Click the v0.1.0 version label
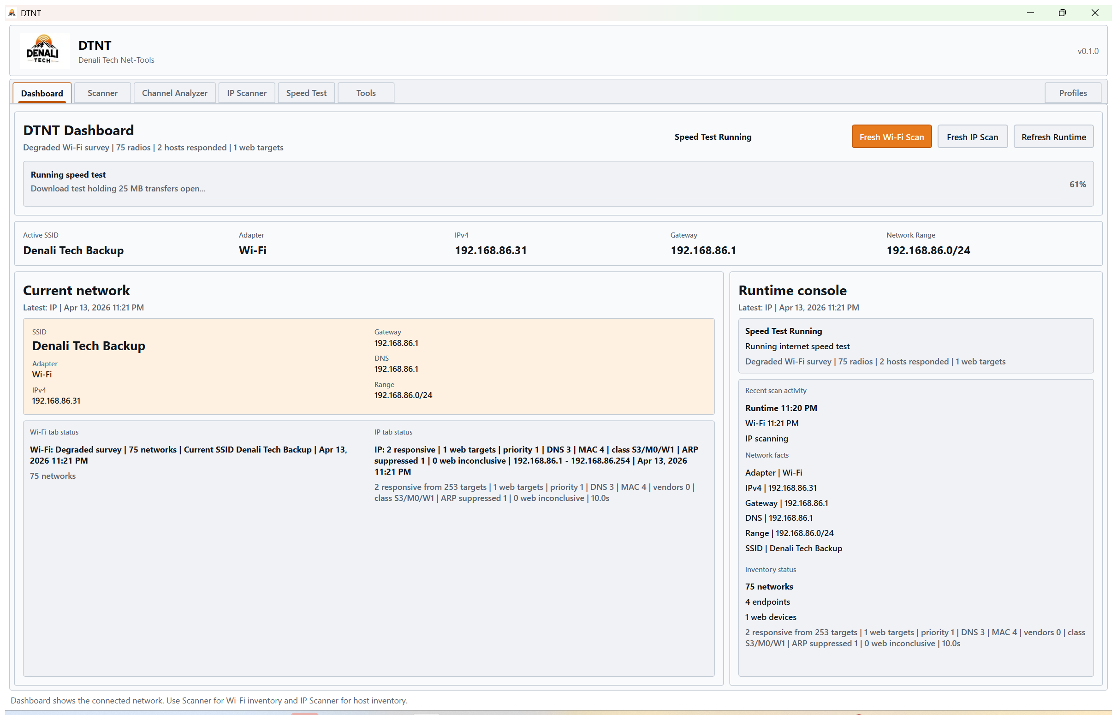The height and width of the screenshot is (715, 1117). (1088, 51)
